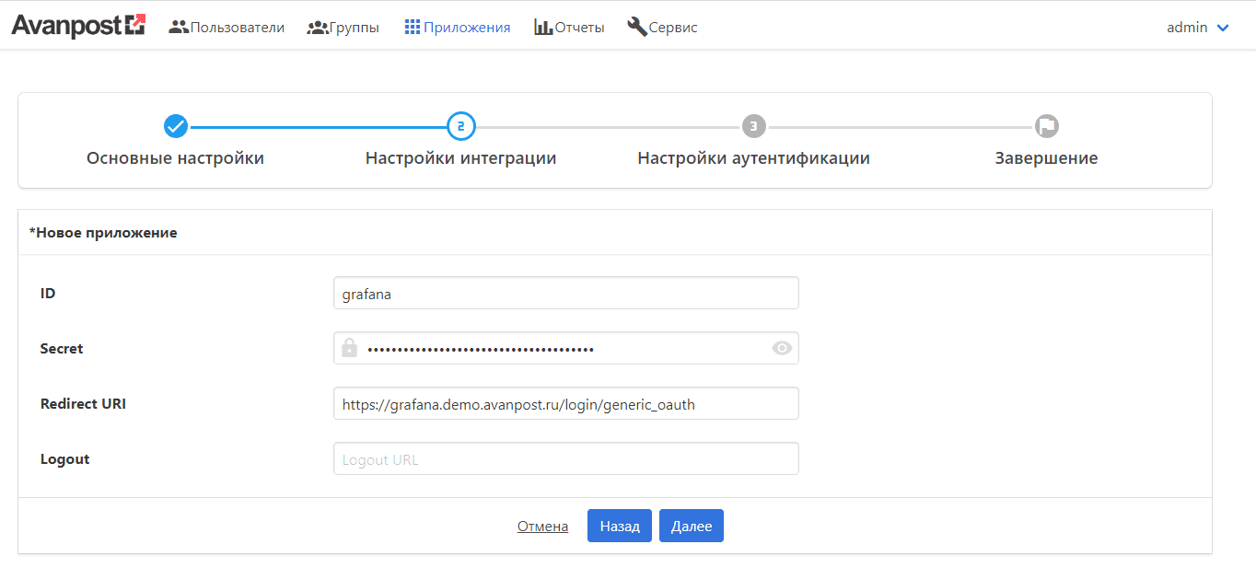Toggle Secret visibility with eye icon

[782, 348]
